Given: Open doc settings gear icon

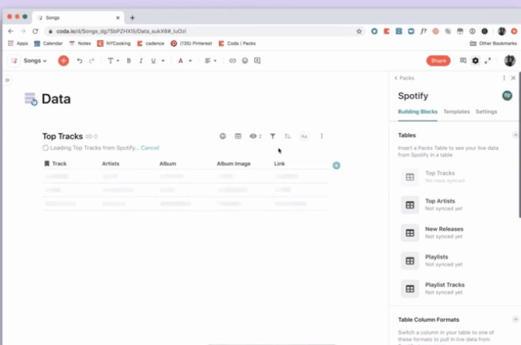Looking at the screenshot, I should coord(476,61).
